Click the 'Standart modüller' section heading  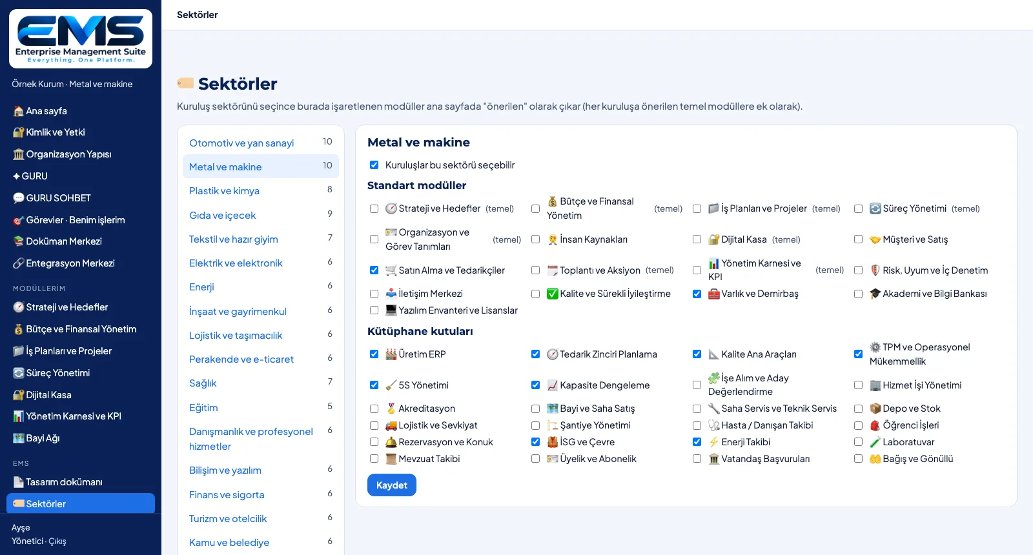pyautogui.click(x=416, y=185)
